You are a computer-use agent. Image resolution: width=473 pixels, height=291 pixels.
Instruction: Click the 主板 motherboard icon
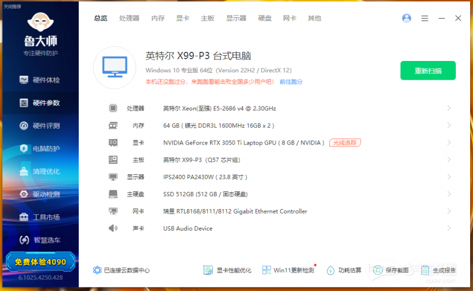pyautogui.click(x=113, y=160)
